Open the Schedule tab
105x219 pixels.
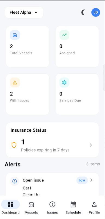click(73, 208)
